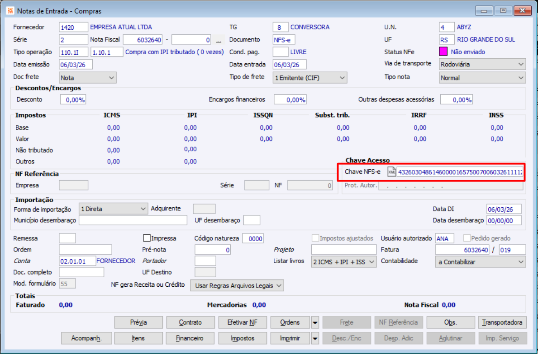538x354 pixels.
Task: Click the Ordem field
Action: pyautogui.click(x=86, y=250)
